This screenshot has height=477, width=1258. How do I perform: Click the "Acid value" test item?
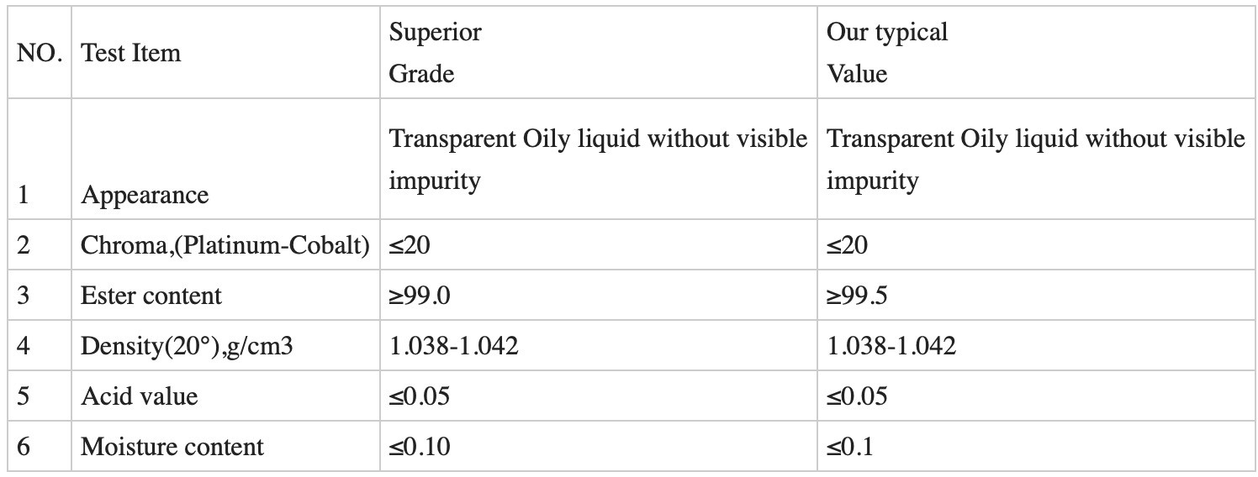tap(139, 396)
